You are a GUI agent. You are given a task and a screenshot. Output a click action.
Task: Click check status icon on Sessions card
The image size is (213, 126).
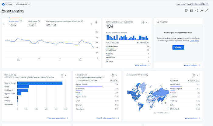click(x=113, y=75)
